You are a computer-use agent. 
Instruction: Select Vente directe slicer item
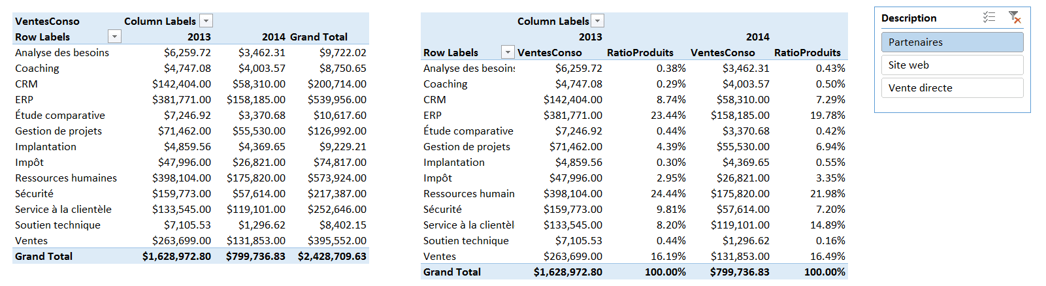pos(952,87)
